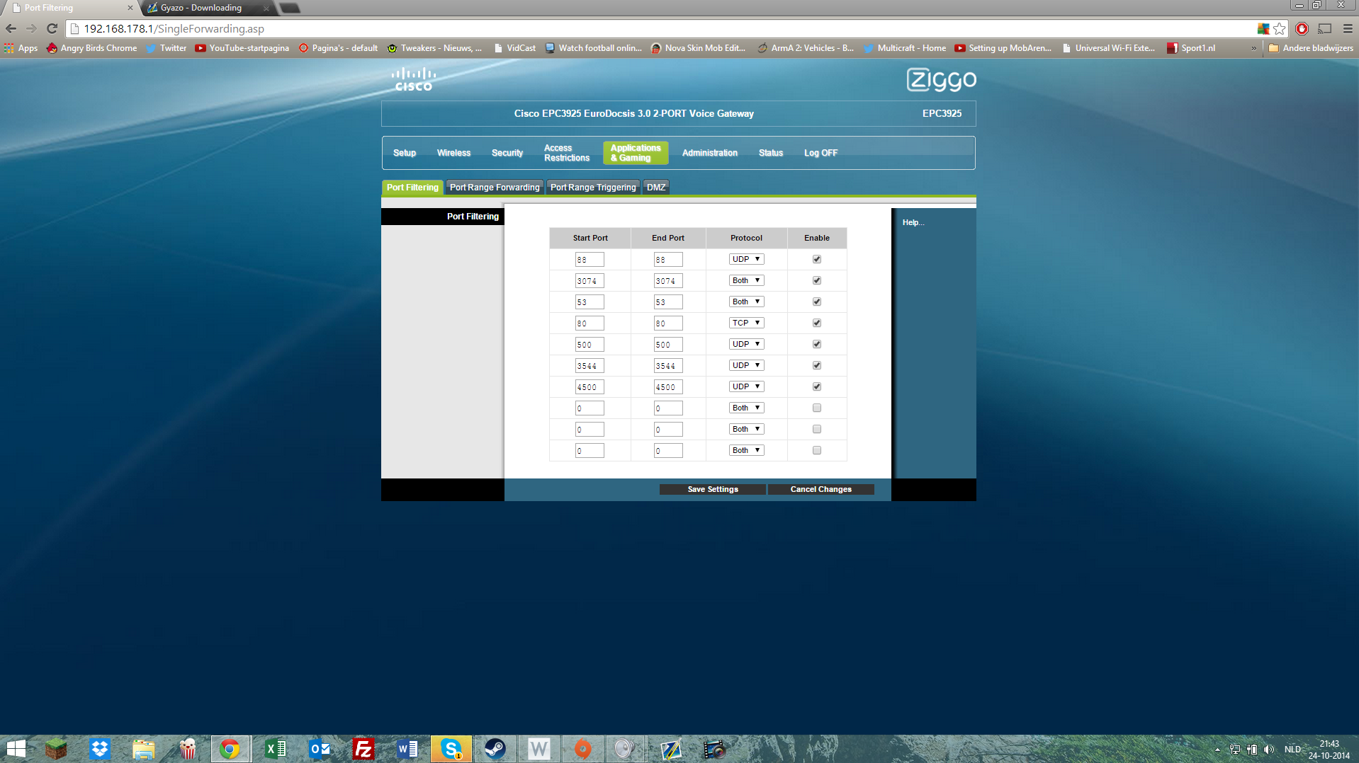Open Outlook from the taskbar
Screen dimensions: 1359x763
[x=320, y=749]
